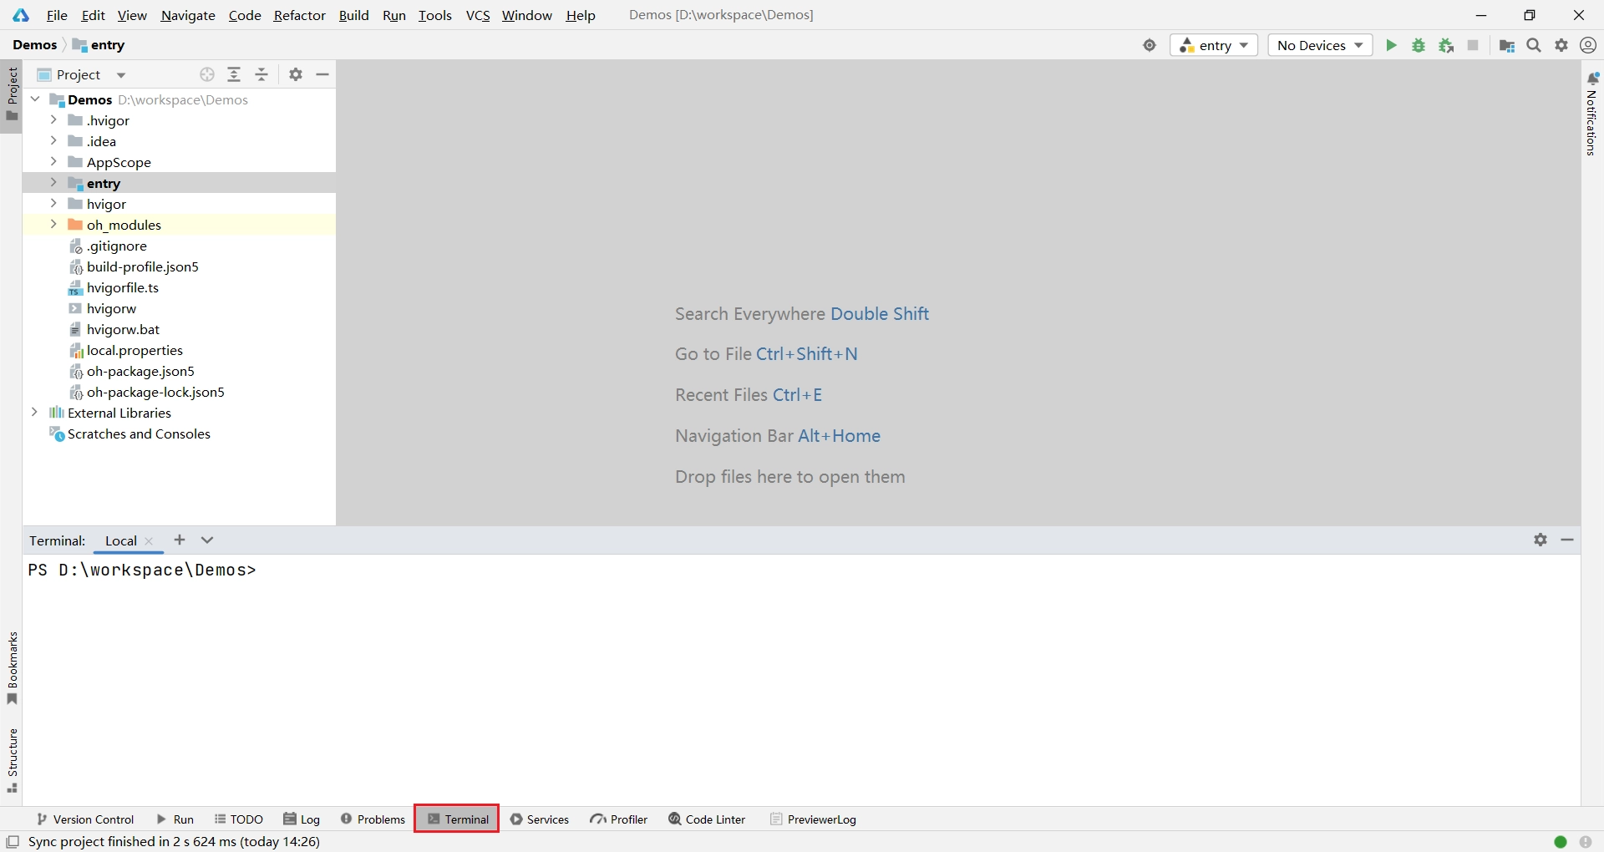Click the Profiler button in bottom bar
The height and width of the screenshot is (852, 1604).
coord(619,819)
